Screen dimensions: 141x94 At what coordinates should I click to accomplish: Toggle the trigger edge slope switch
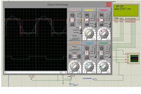pos(81,22)
